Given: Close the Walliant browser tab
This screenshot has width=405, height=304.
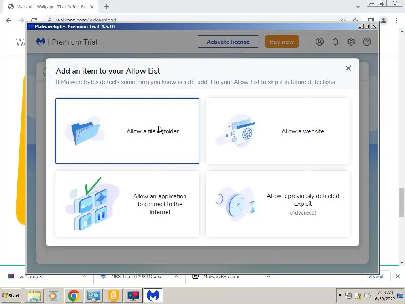Looking at the screenshot, I should (92, 7).
